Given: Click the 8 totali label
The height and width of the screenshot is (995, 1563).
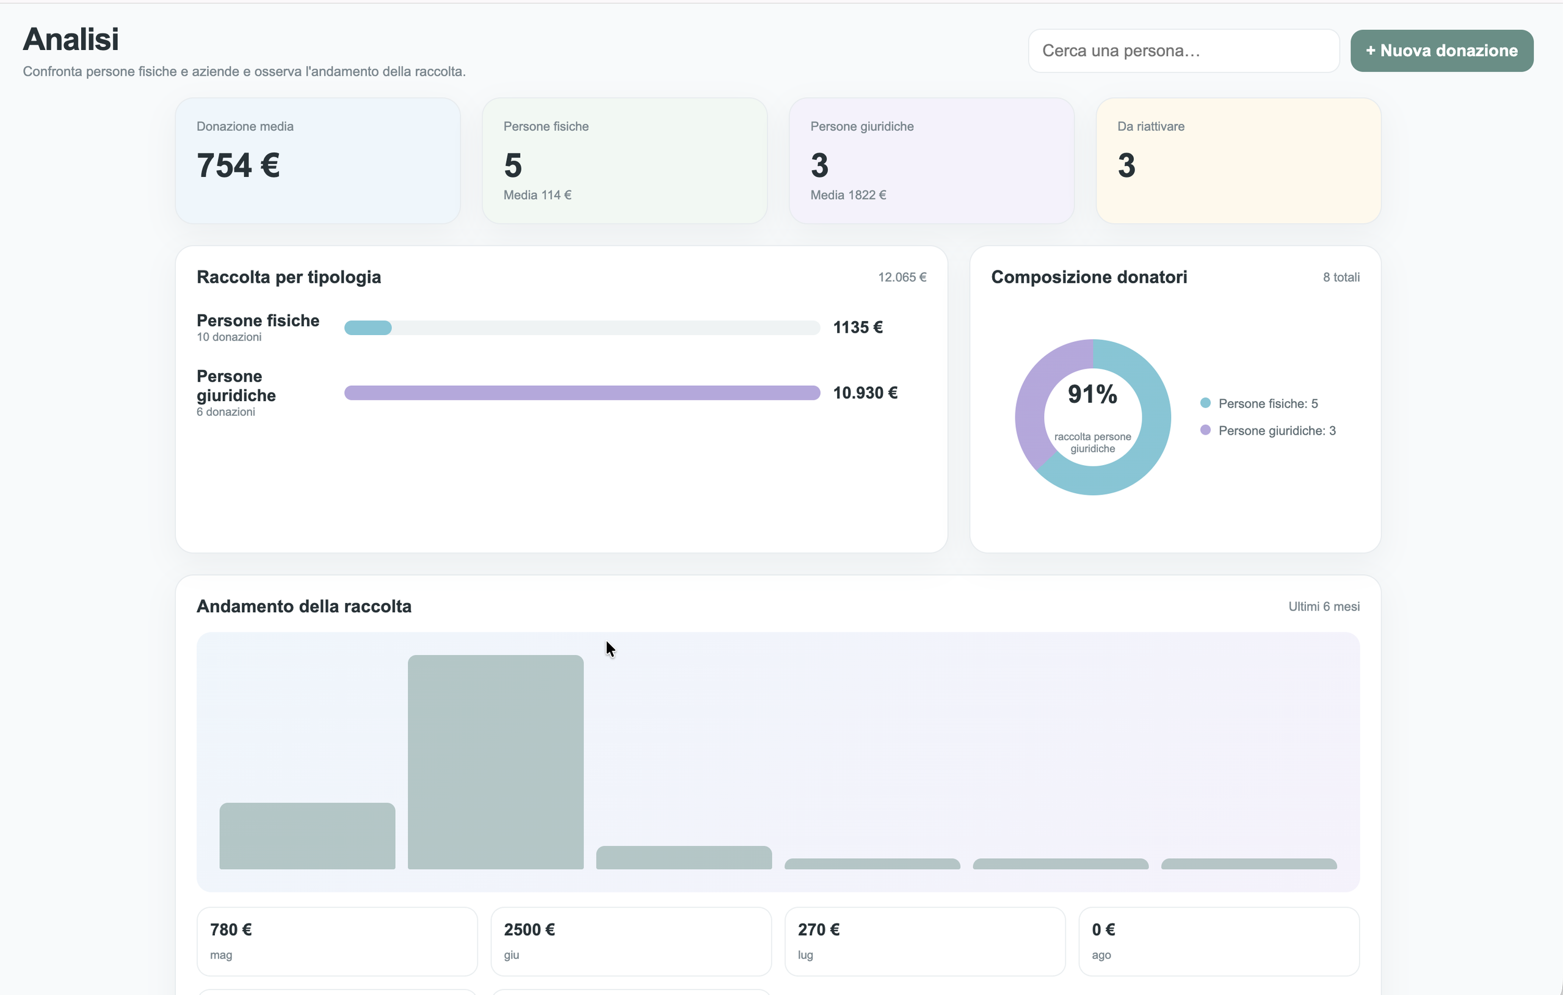Looking at the screenshot, I should 1341,277.
